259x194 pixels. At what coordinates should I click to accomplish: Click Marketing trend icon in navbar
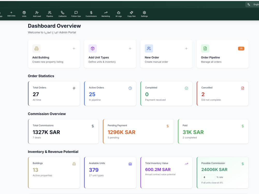pyautogui.click(x=106, y=12)
